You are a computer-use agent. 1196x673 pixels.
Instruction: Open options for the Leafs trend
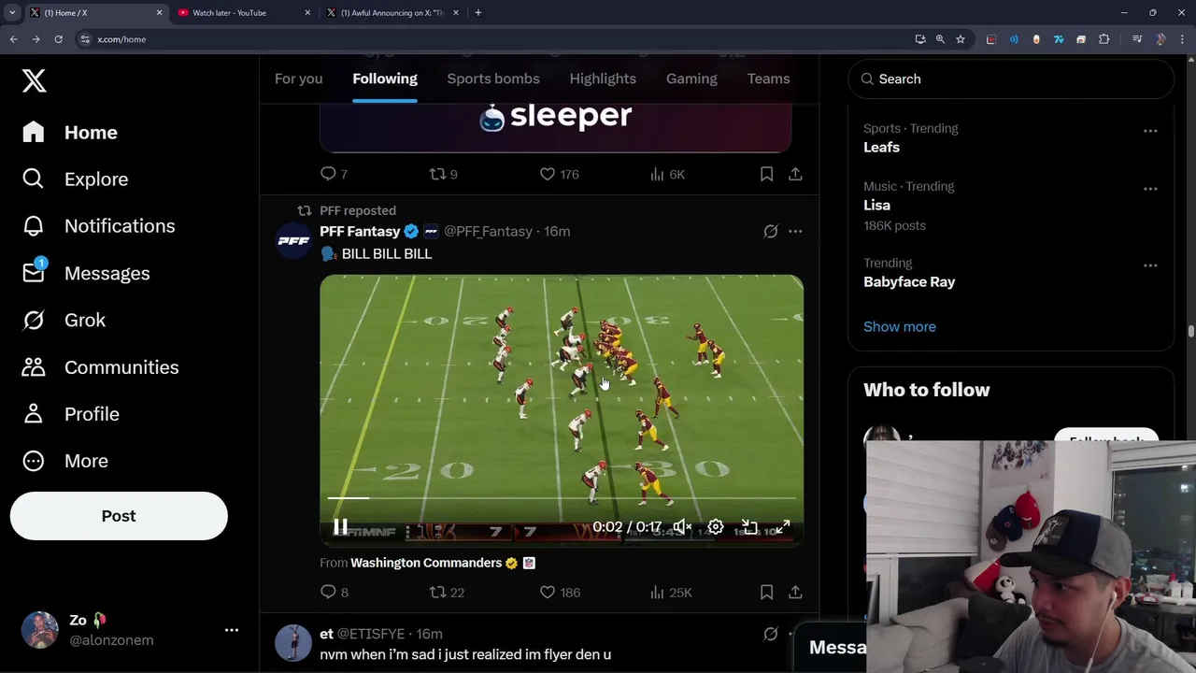1150,131
